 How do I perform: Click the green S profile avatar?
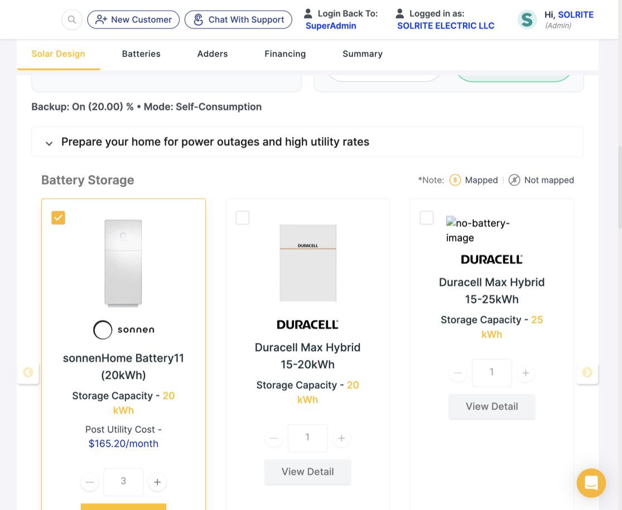(x=527, y=20)
